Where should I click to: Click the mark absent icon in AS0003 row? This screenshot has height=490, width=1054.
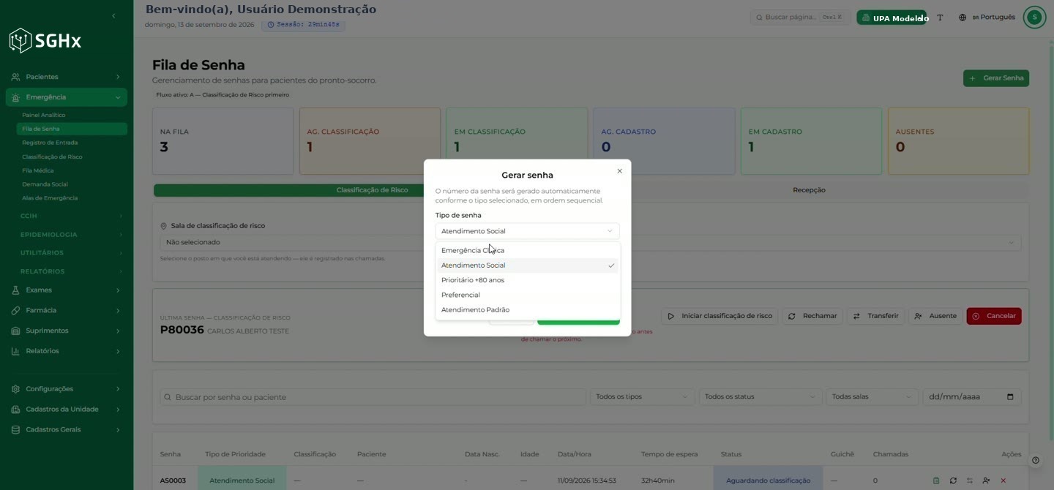point(986,480)
